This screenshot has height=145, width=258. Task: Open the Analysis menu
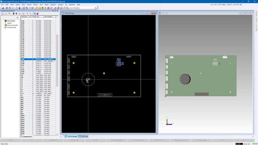53,5
